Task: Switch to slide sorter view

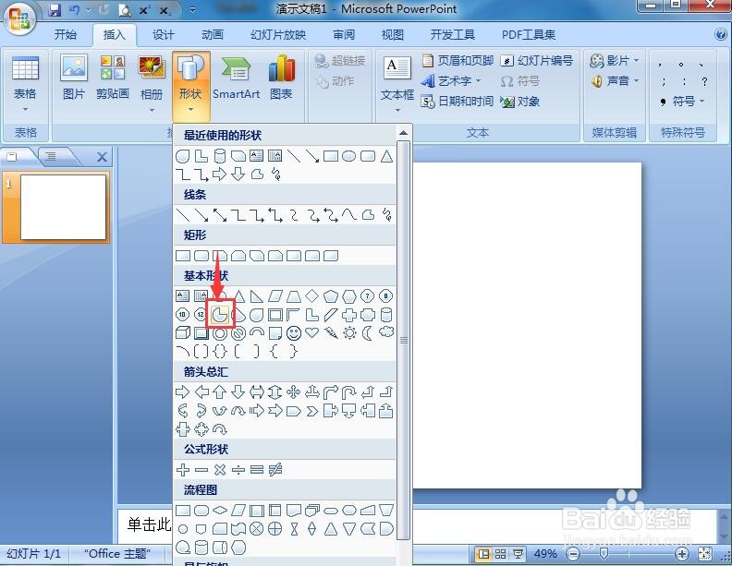Action: click(500, 554)
